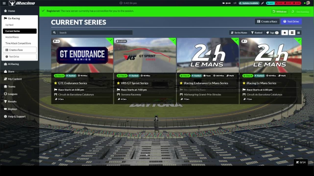Open AI Racing in sidebar
Viewport: 314px width, 176px height.
[11, 64]
